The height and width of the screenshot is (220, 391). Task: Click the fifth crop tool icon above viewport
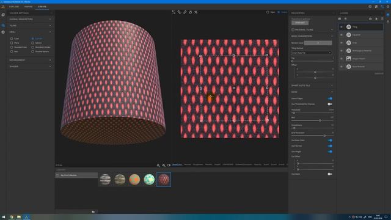(196, 12)
